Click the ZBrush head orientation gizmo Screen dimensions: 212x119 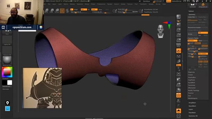coord(161,31)
